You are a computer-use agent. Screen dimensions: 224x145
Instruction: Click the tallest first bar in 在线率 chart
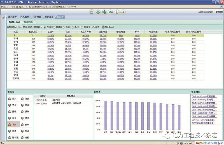coord(106,115)
